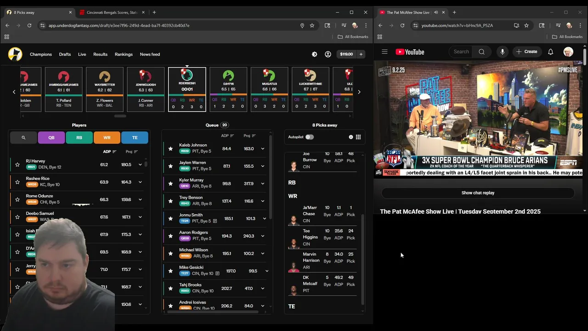Bookmark the Underdog page with star

point(312,25)
